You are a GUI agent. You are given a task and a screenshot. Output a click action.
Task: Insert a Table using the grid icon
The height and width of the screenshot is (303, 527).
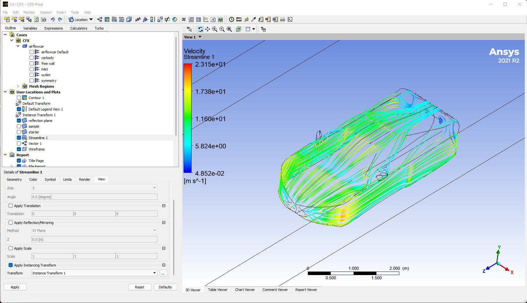pos(199,19)
